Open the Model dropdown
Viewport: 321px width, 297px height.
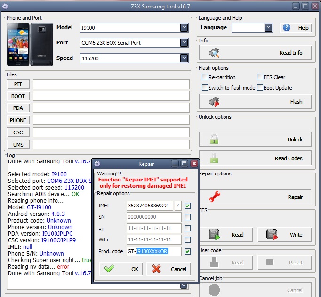click(x=184, y=27)
